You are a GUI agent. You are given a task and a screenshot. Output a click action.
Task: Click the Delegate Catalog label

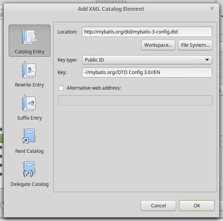pyautogui.click(x=29, y=184)
